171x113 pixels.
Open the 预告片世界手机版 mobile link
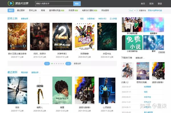(x=155, y=11)
